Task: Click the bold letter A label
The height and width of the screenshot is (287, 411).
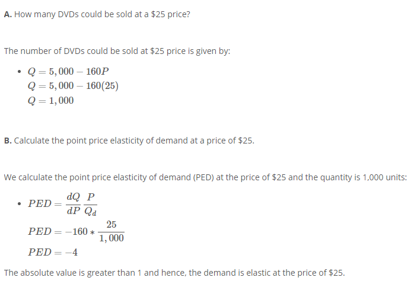Action: click(x=8, y=14)
